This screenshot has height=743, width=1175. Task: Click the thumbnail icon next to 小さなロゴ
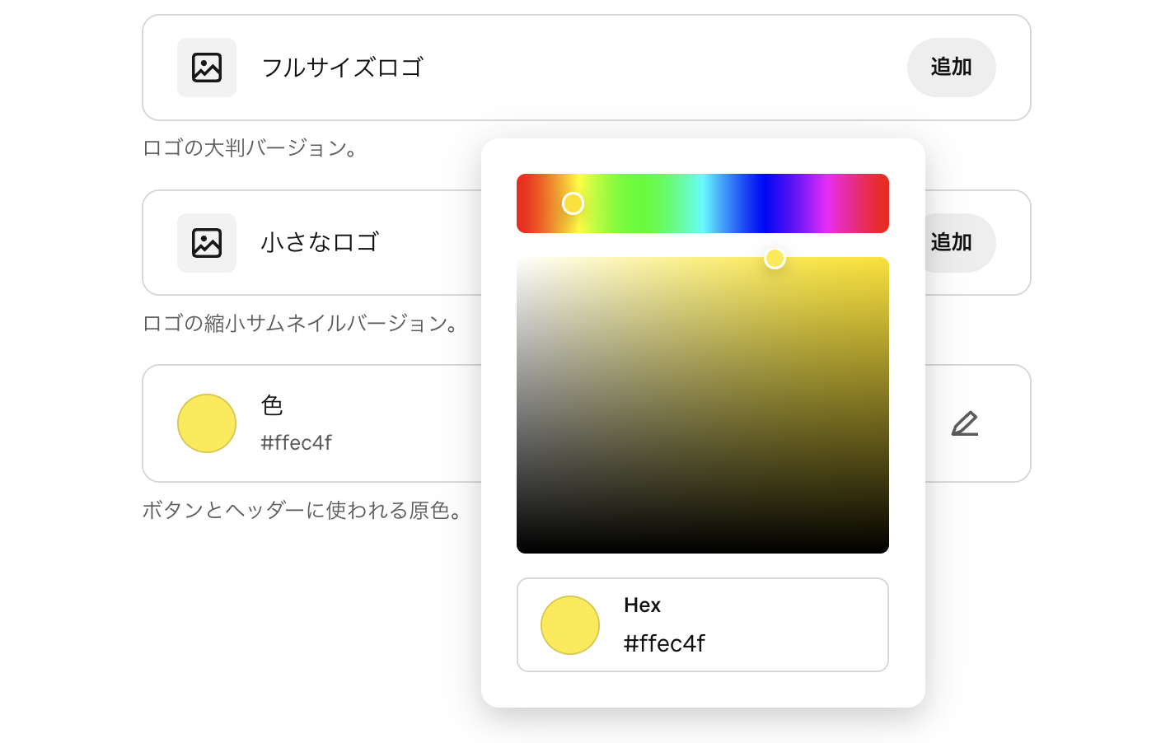click(x=206, y=242)
